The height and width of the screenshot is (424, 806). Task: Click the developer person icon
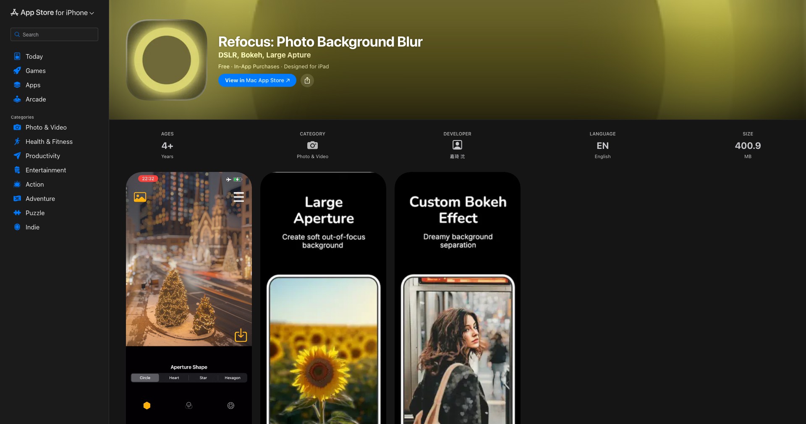[x=457, y=145]
